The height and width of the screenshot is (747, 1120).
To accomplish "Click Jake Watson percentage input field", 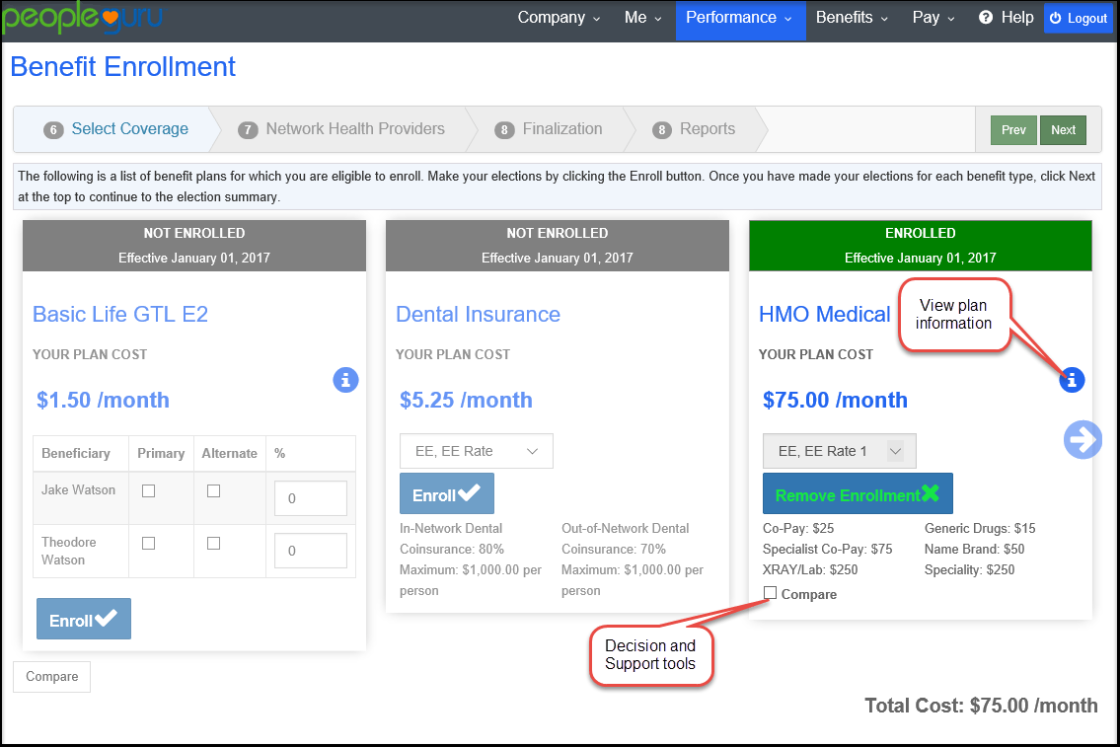I will click(311, 498).
